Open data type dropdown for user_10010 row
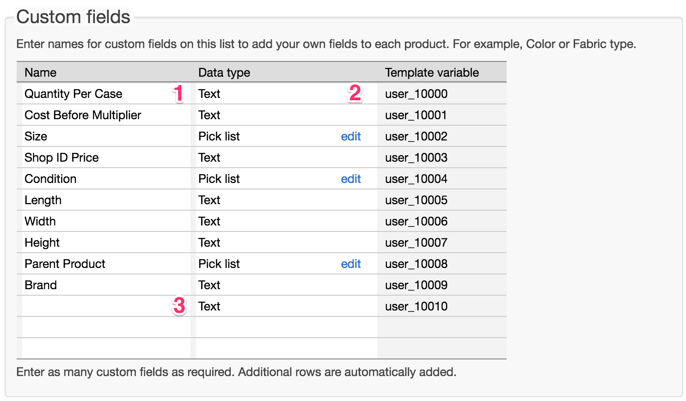 pyautogui.click(x=287, y=306)
